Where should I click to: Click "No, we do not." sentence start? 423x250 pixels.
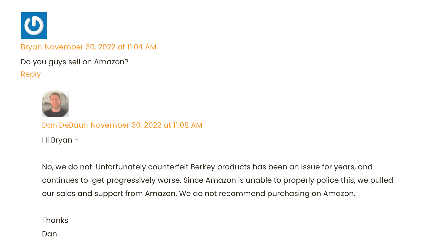(x=68, y=167)
